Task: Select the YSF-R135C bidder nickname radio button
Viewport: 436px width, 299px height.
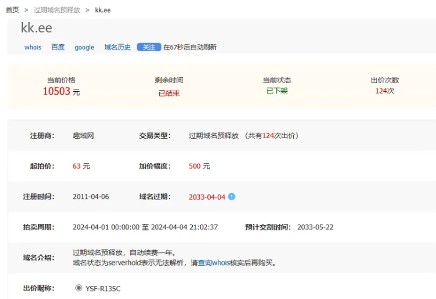Action: (78, 288)
